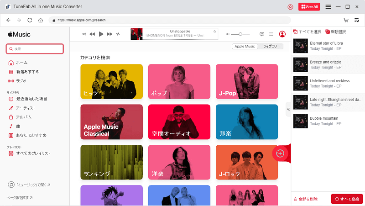Click 全部を削除 delete all button
This screenshot has height=206, width=365.
(x=306, y=199)
